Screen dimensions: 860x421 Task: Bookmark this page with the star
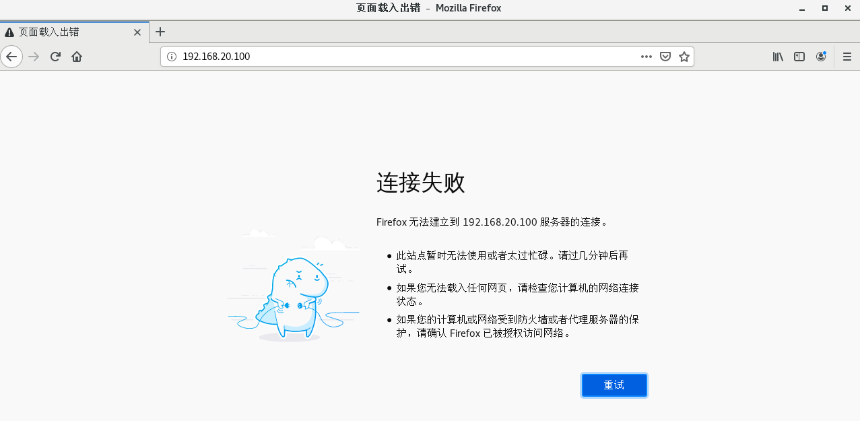point(684,57)
